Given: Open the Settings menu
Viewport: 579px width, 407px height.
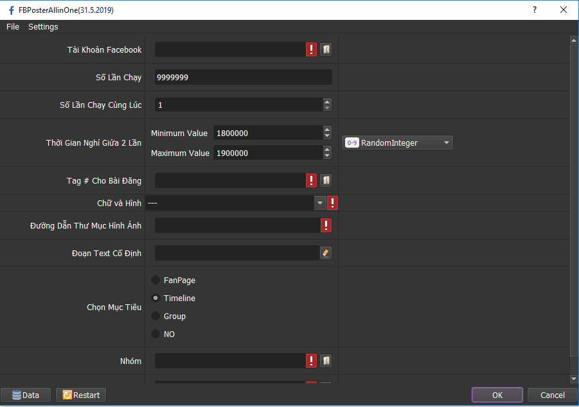Looking at the screenshot, I should click(x=43, y=26).
